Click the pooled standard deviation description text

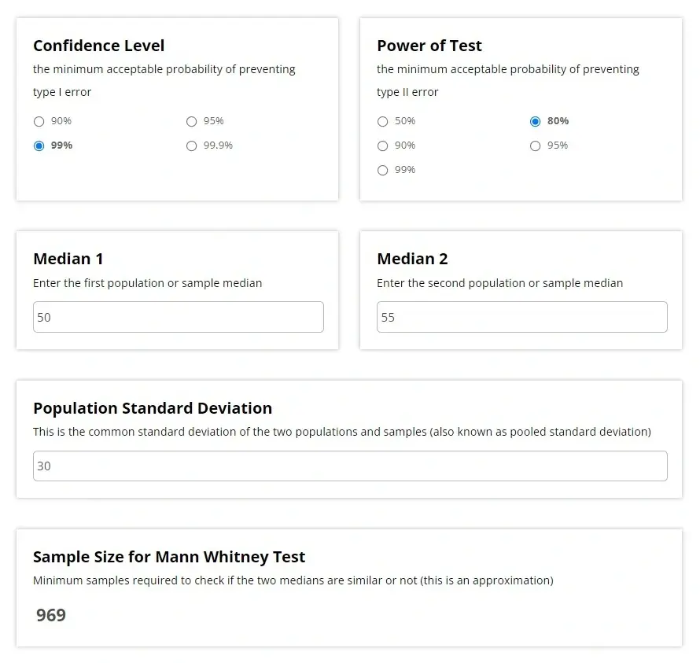(342, 432)
